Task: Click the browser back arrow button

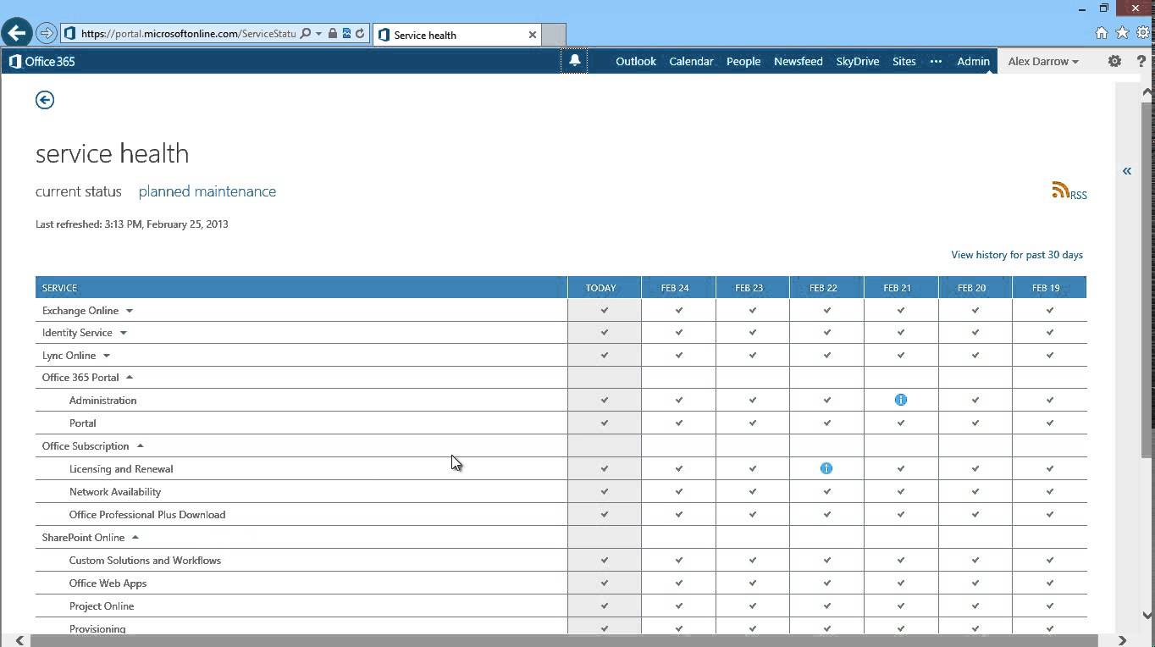Action: (17, 33)
